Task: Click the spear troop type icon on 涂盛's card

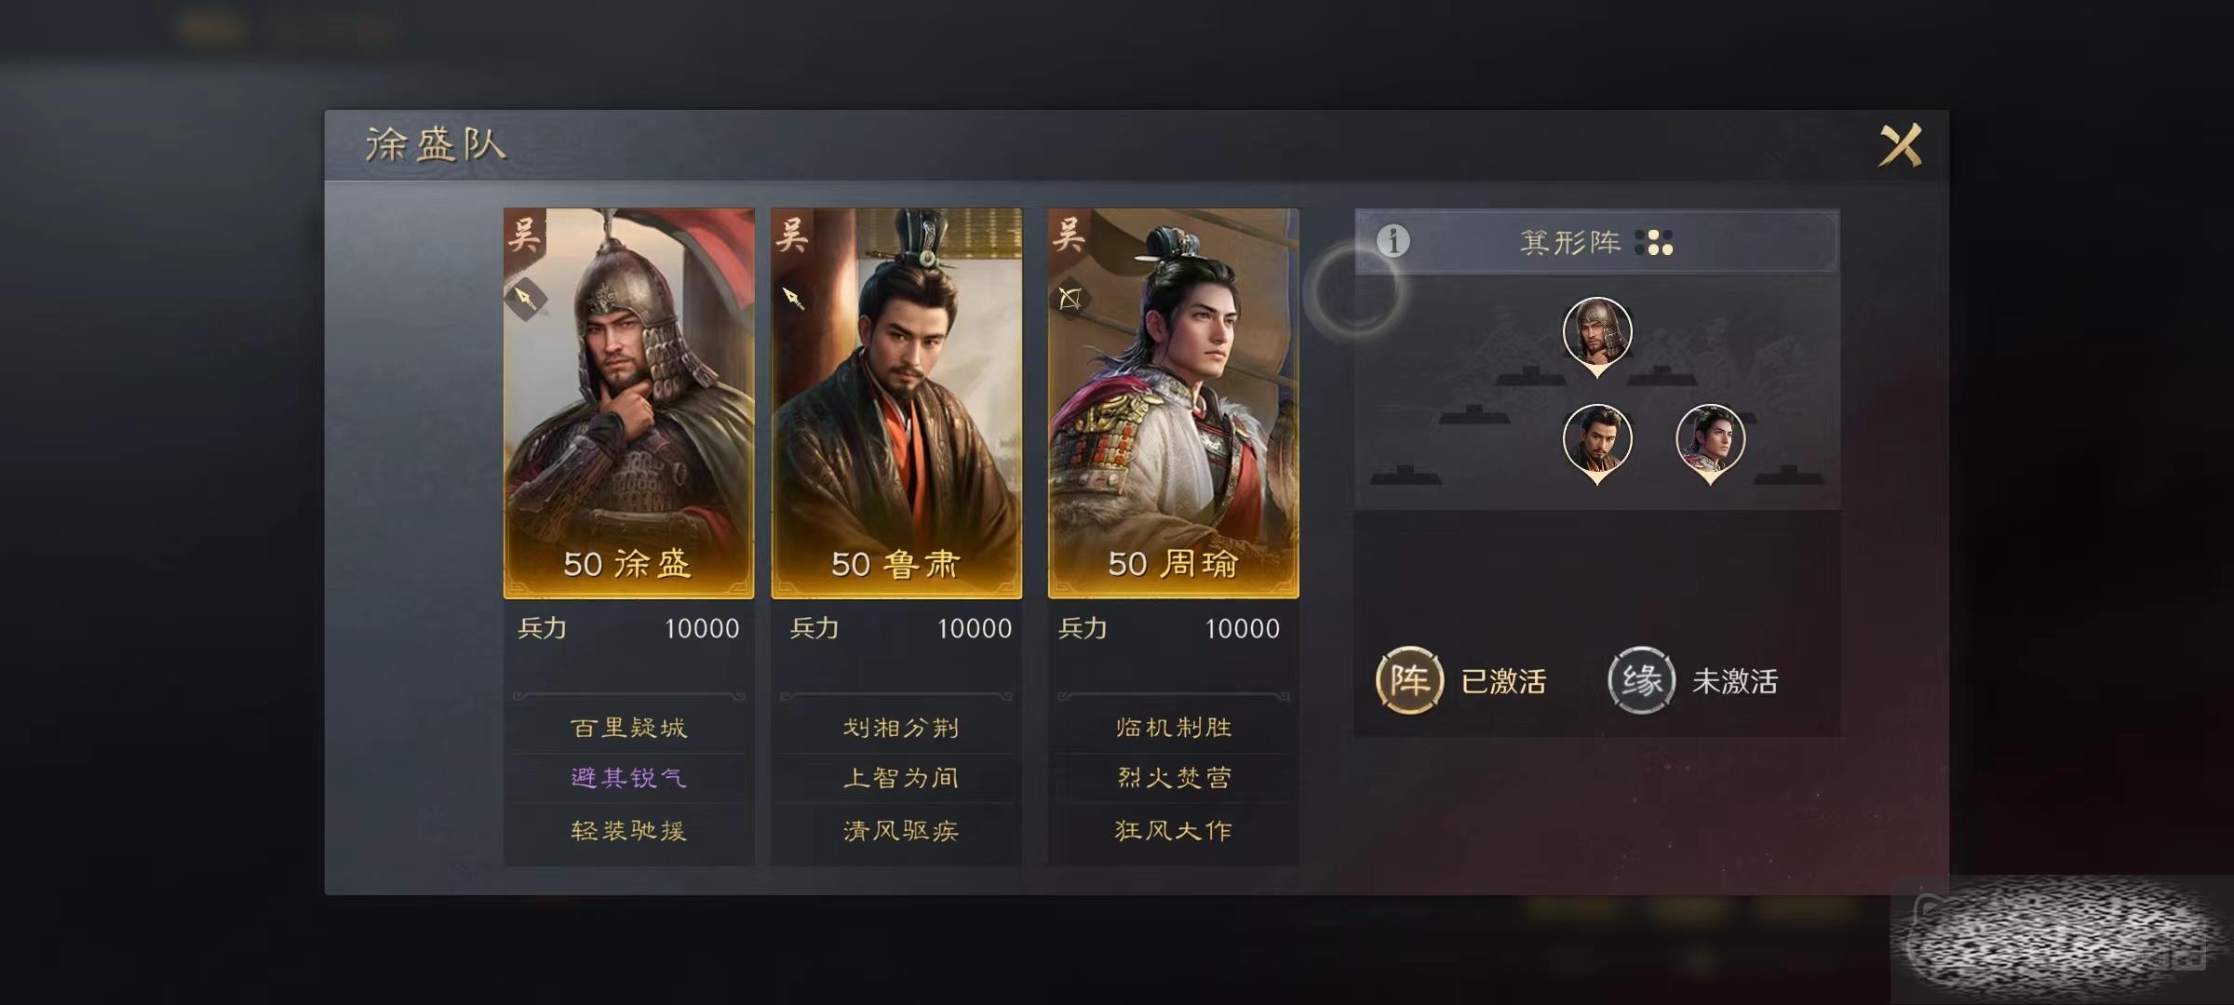Action: (x=526, y=299)
